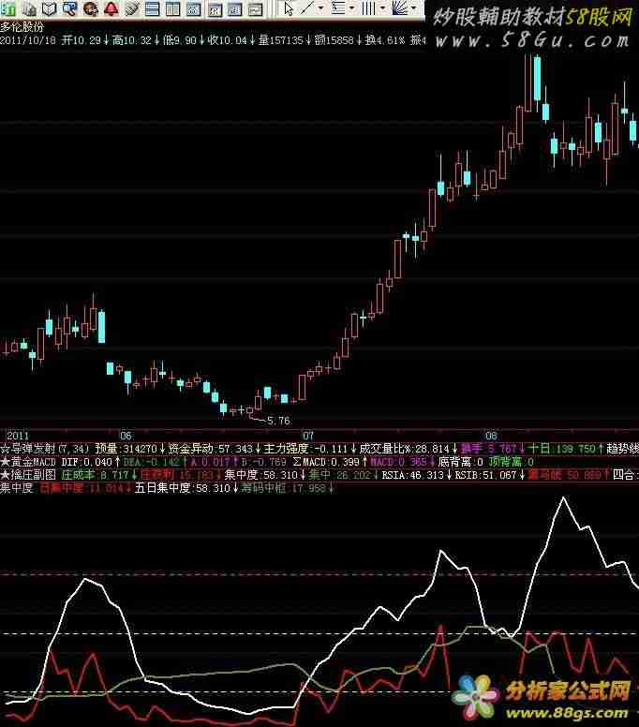Select the vertical split window layout icon
This screenshot has height=727, width=639.
[173, 8]
